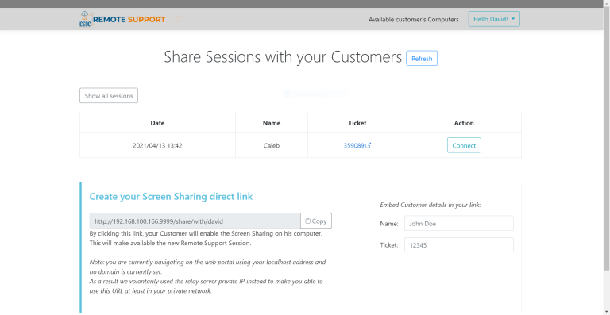Screen dimensions: 610x315
Task: Open Available customer's Computers page
Action: click(x=414, y=19)
